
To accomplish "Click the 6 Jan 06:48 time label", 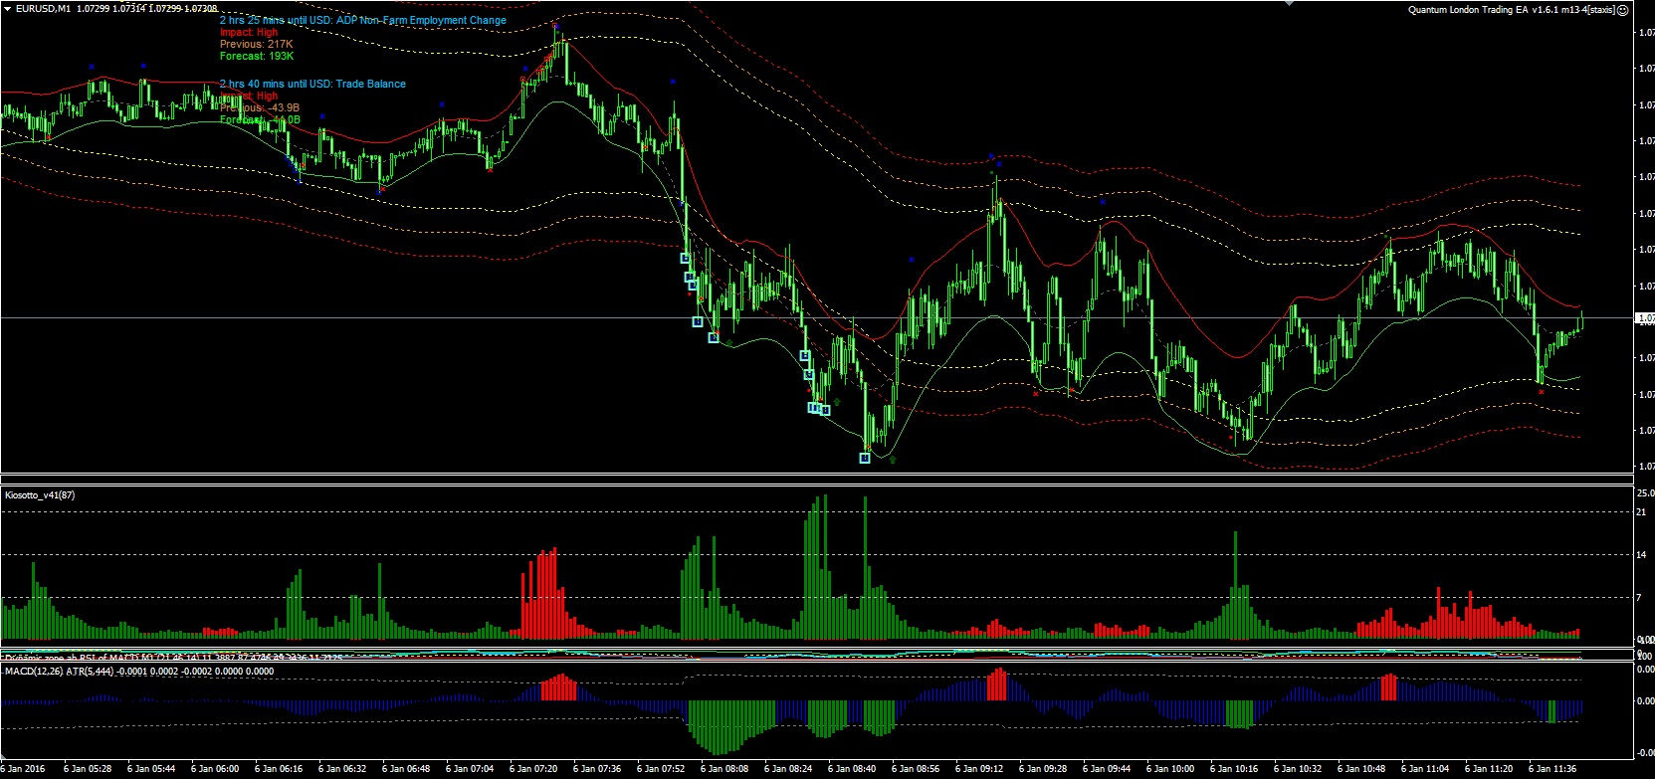I will point(406,768).
